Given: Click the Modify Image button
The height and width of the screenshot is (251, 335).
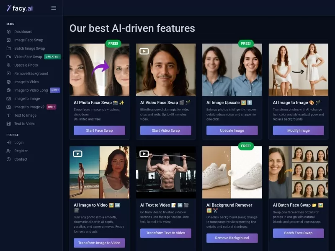Looking at the screenshot, I should click(x=299, y=131).
